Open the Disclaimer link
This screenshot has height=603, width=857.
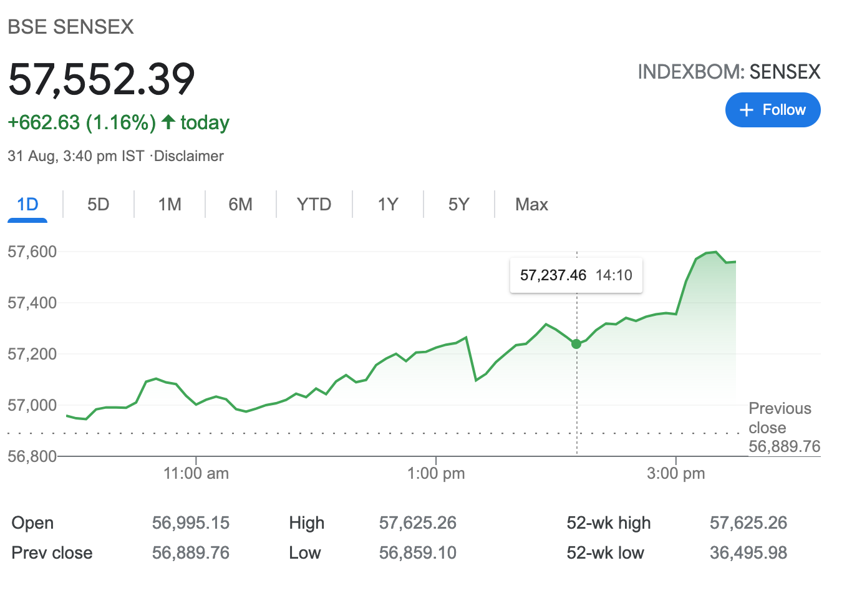(189, 156)
